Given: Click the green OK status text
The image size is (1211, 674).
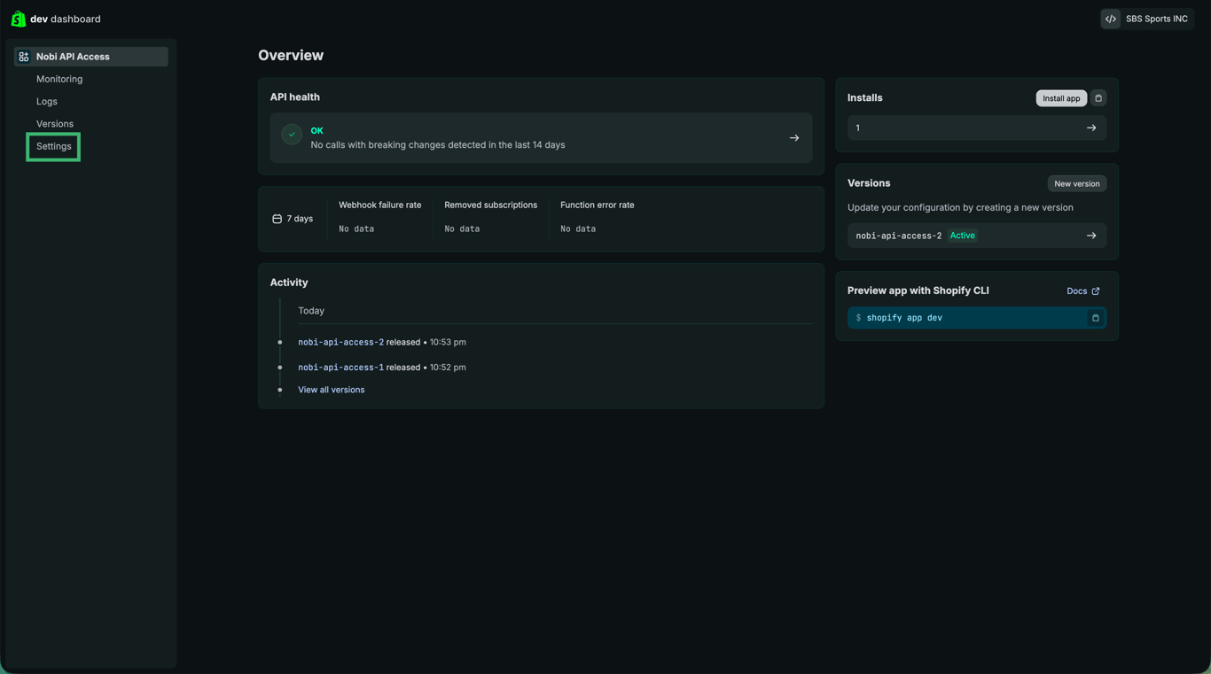Looking at the screenshot, I should [x=316, y=131].
